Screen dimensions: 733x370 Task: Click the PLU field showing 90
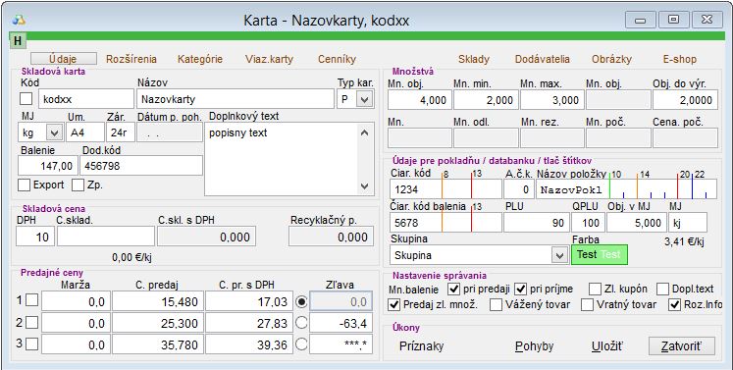tap(537, 223)
